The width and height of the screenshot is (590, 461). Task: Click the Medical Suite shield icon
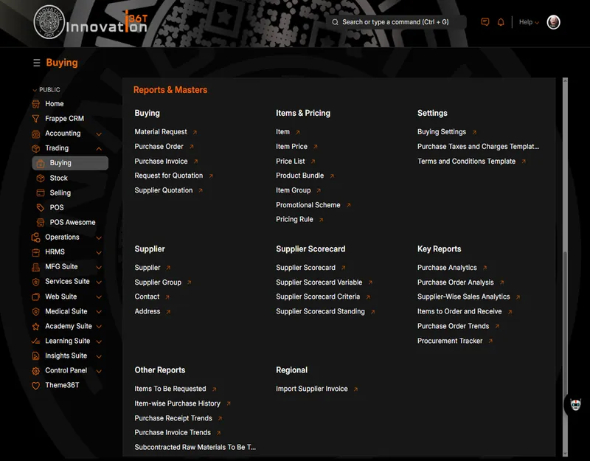pyautogui.click(x=35, y=311)
